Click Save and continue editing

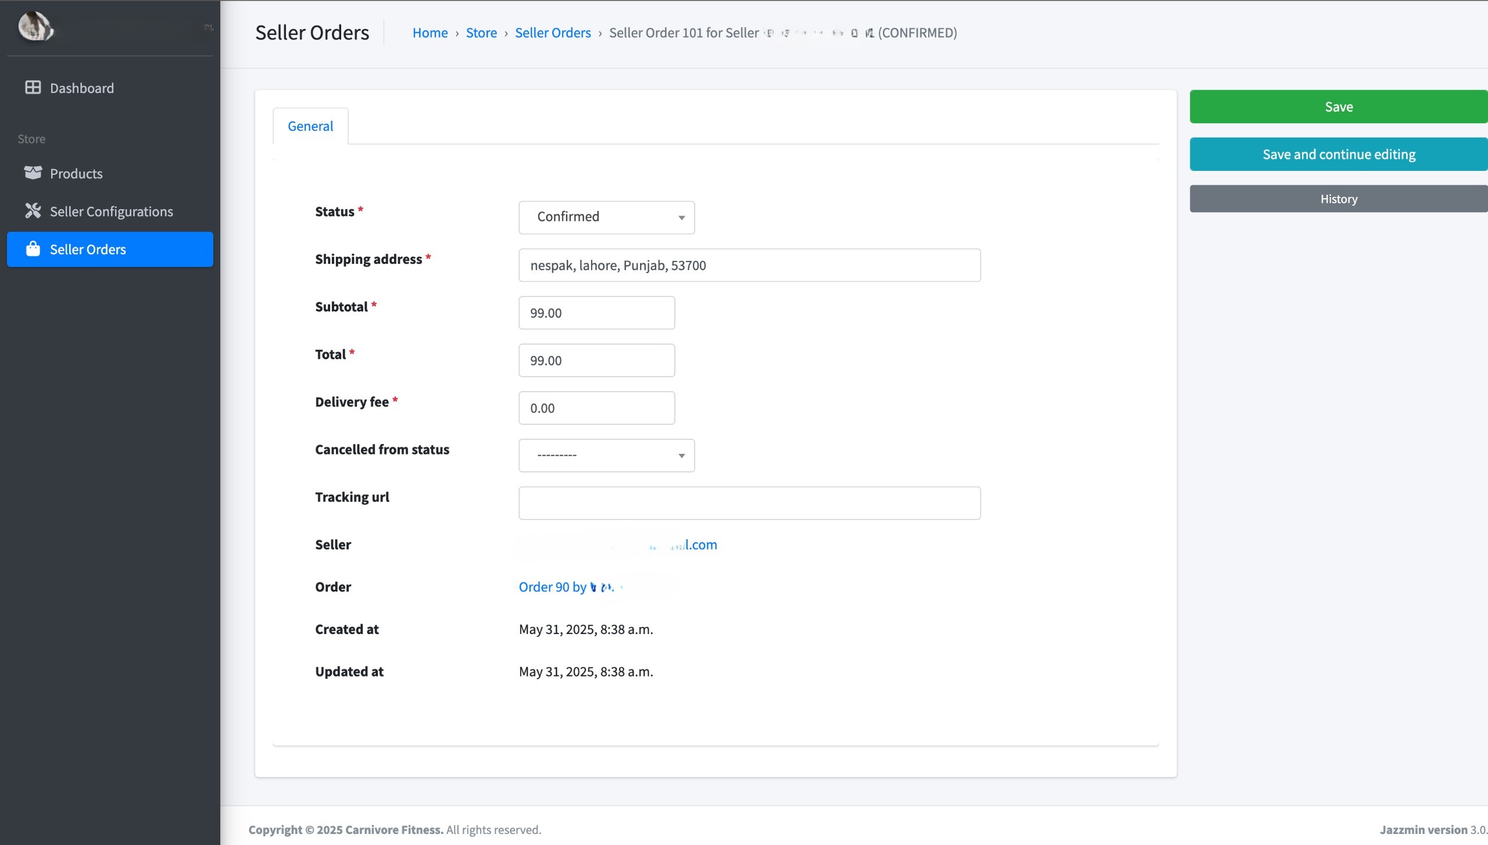click(1338, 154)
